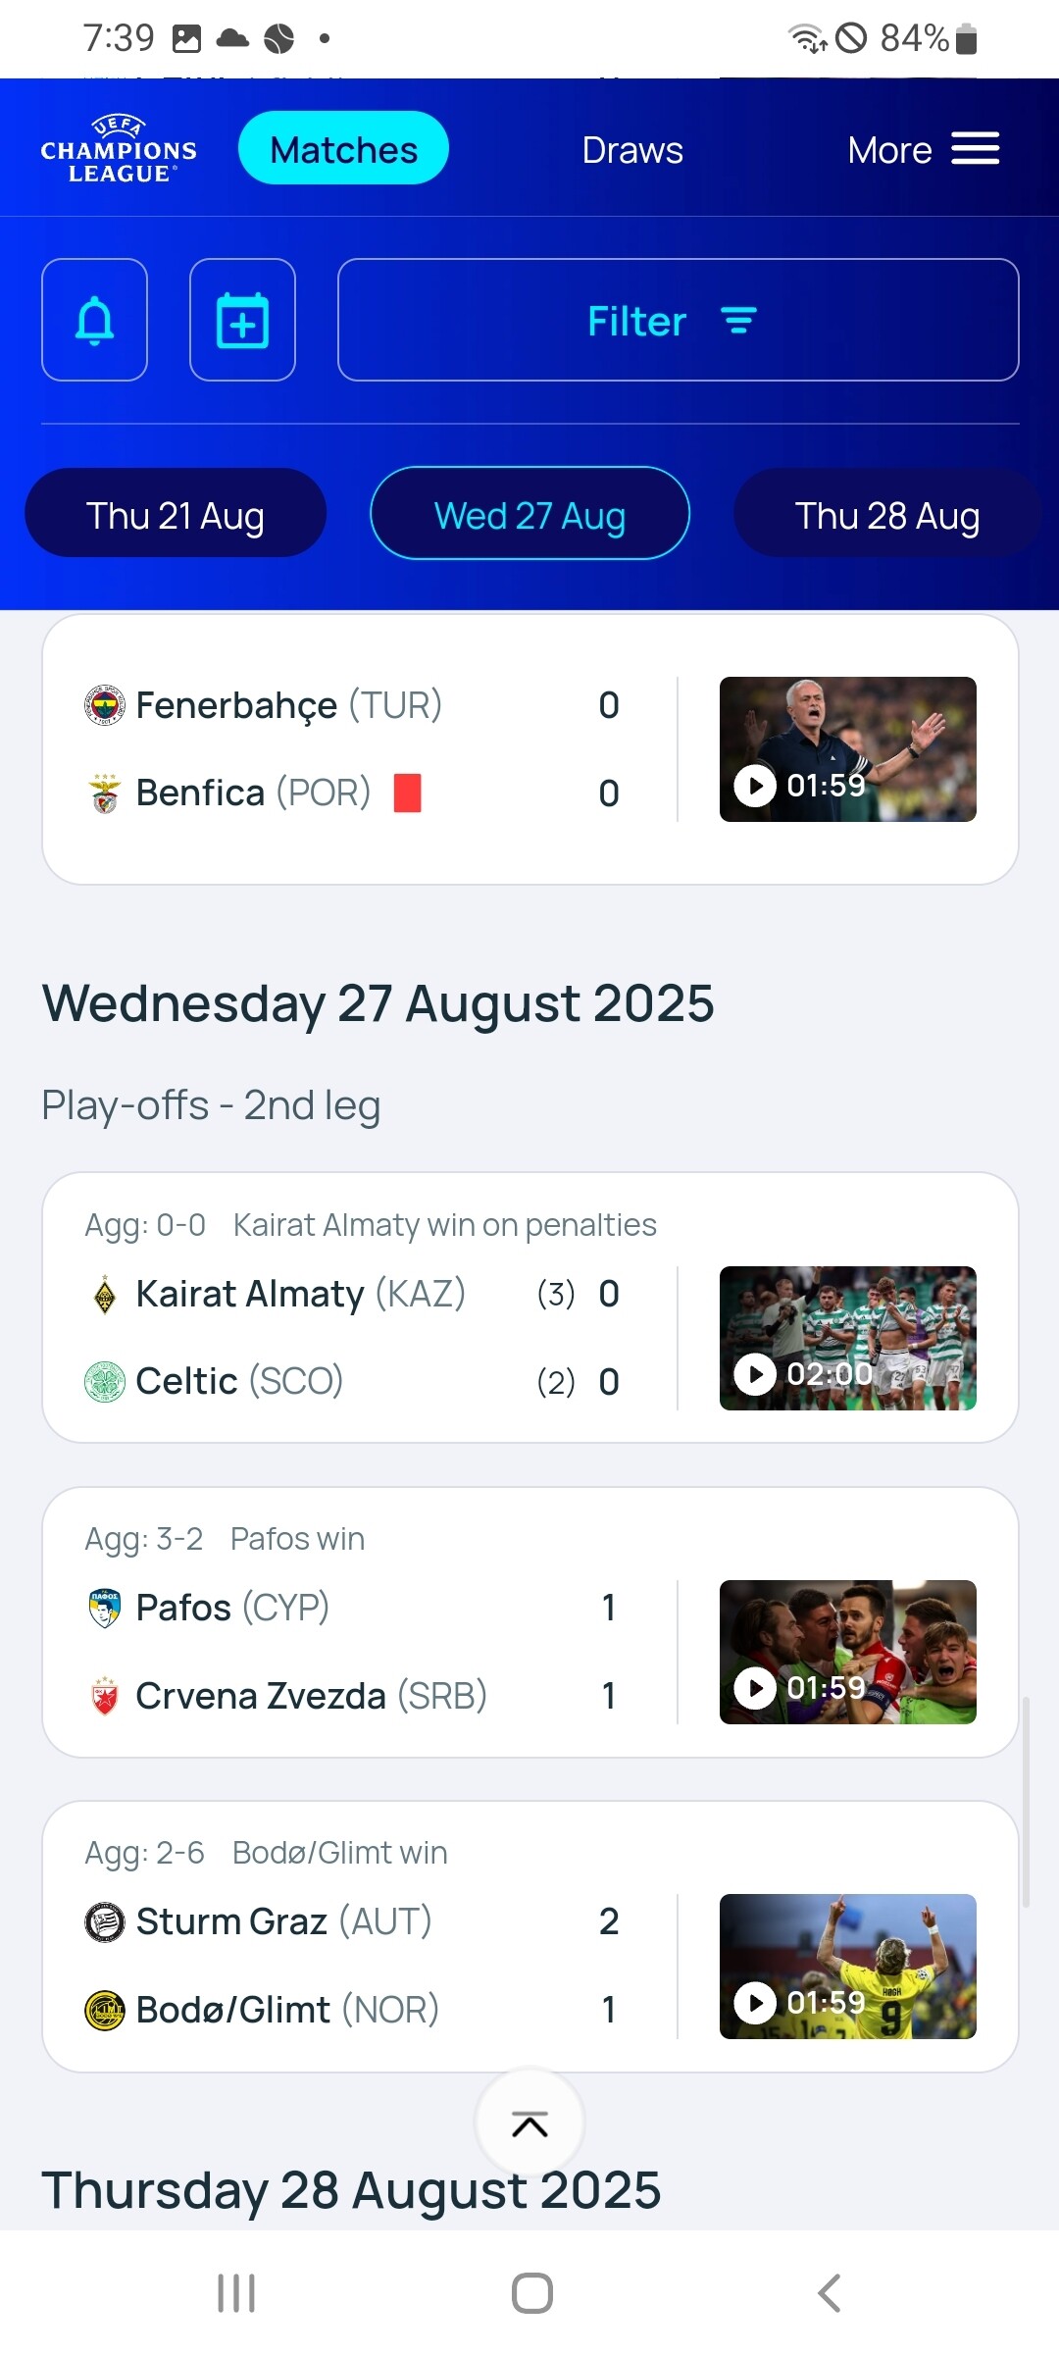The width and height of the screenshot is (1059, 2354).
Task: Tap the notification bell icon
Action: point(95,320)
